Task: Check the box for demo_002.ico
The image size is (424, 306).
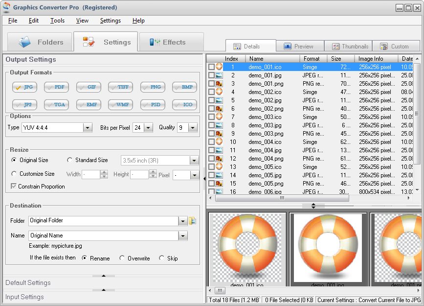Action: coord(211,92)
